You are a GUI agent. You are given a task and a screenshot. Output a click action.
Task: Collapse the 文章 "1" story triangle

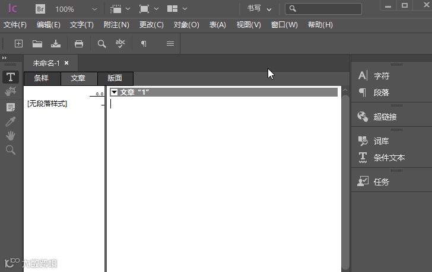(114, 92)
